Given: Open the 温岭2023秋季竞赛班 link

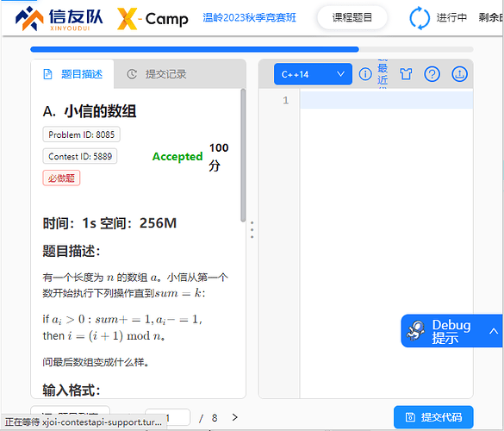Looking at the screenshot, I should pyautogui.click(x=249, y=17).
